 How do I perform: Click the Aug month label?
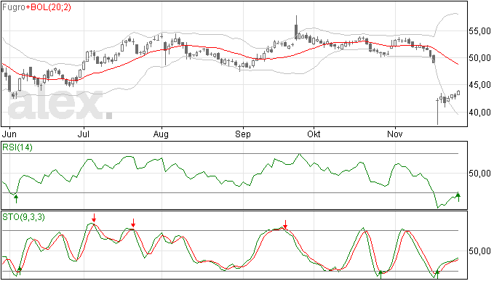coord(161,134)
